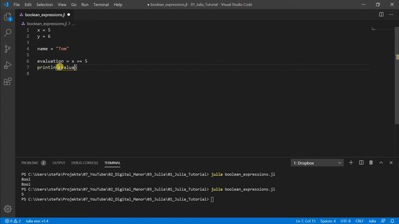399x224 pixels.
Task: Open the Manage gear menu
Action: click(7, 209)
